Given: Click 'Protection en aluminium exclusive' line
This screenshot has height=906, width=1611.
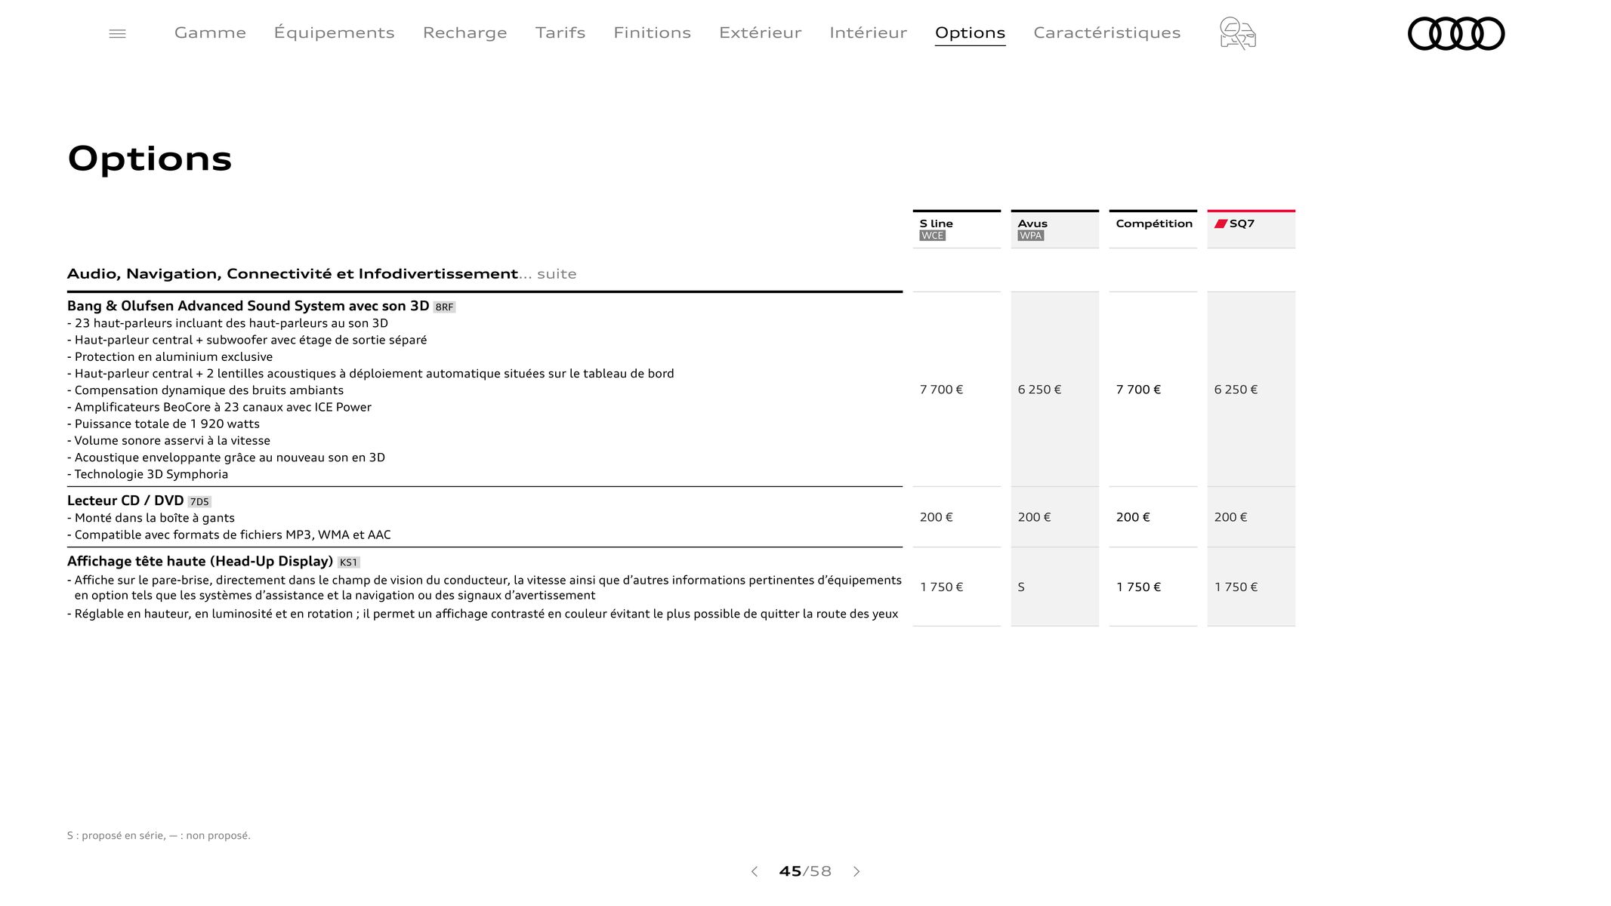Looking at the screenshot, I should [x=170, y=356].
